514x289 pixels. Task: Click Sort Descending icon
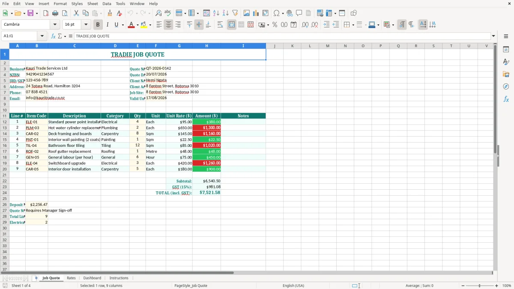226,13
